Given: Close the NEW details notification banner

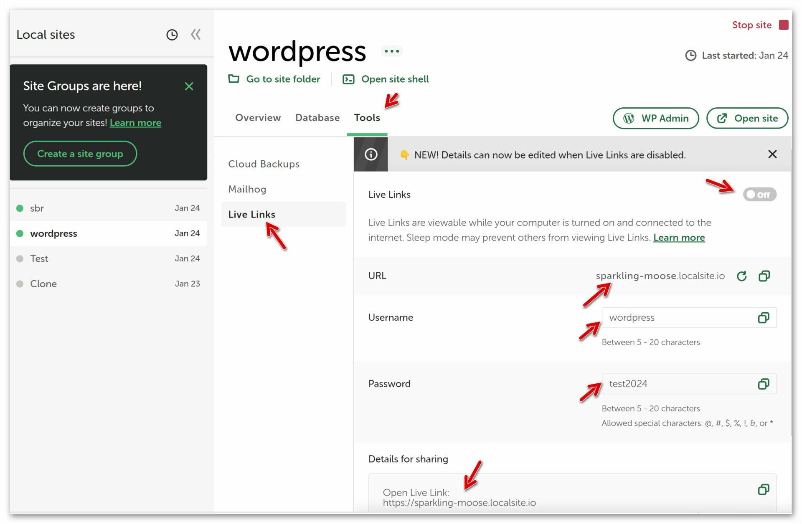Looking at the screenshot, I should [772, 154].
